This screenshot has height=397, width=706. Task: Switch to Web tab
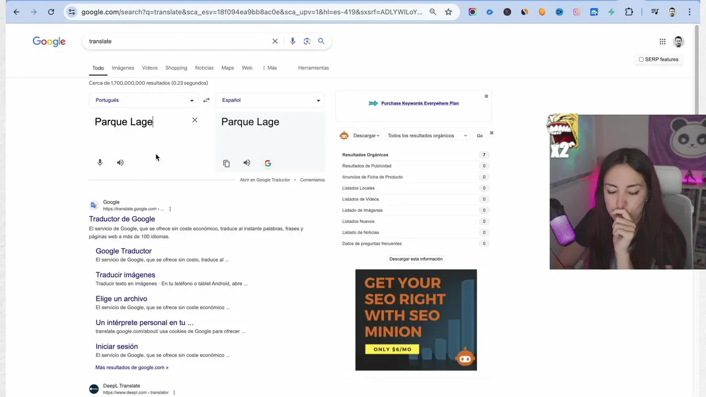247,68
